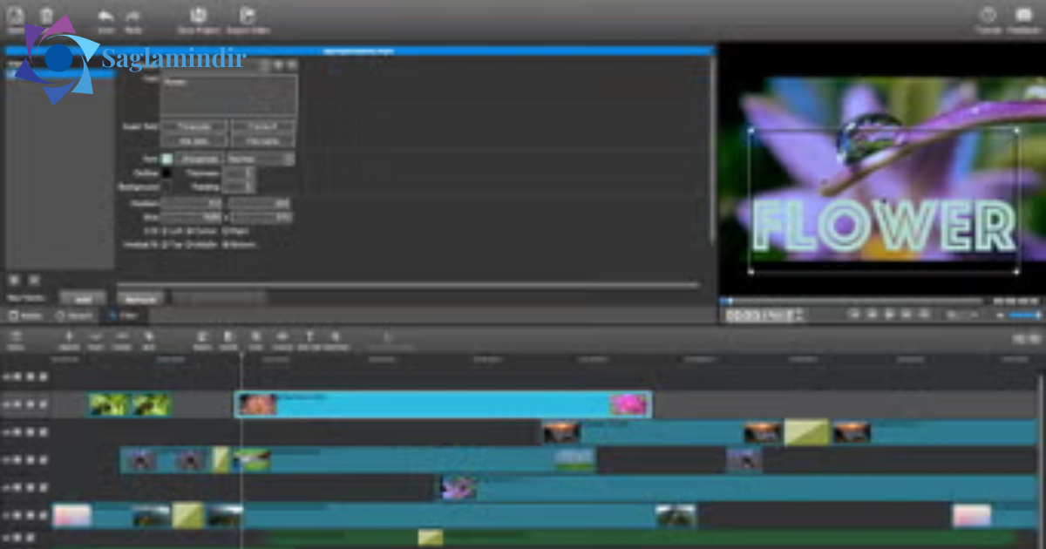Click the Split tool in timeline toolbar

point(149,336)
